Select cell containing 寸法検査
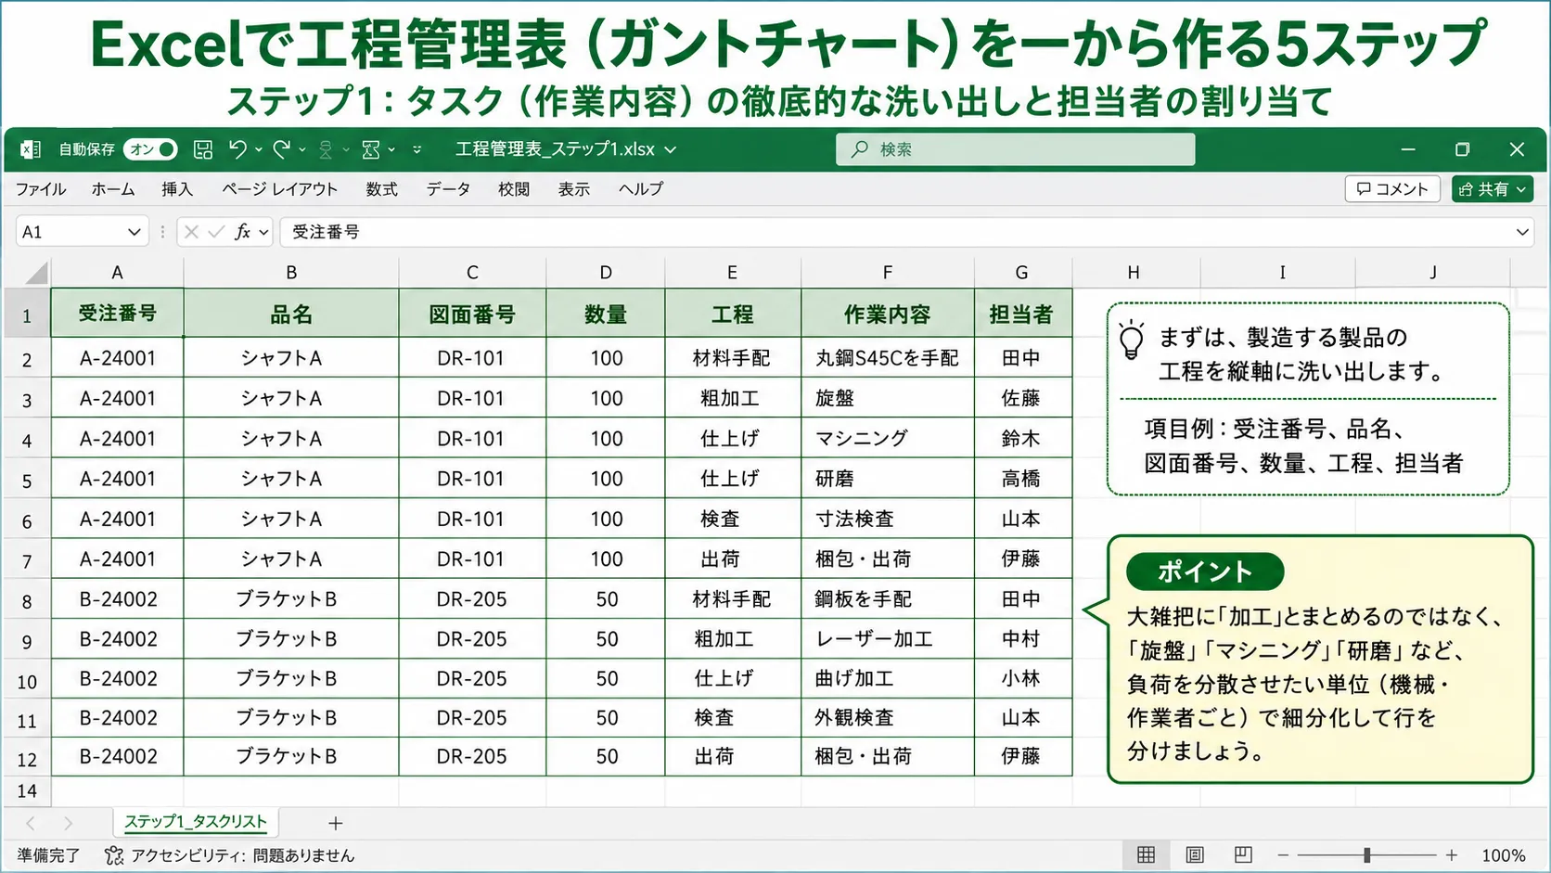Viewport: 1551px width, 873px height. coord(888,519)
